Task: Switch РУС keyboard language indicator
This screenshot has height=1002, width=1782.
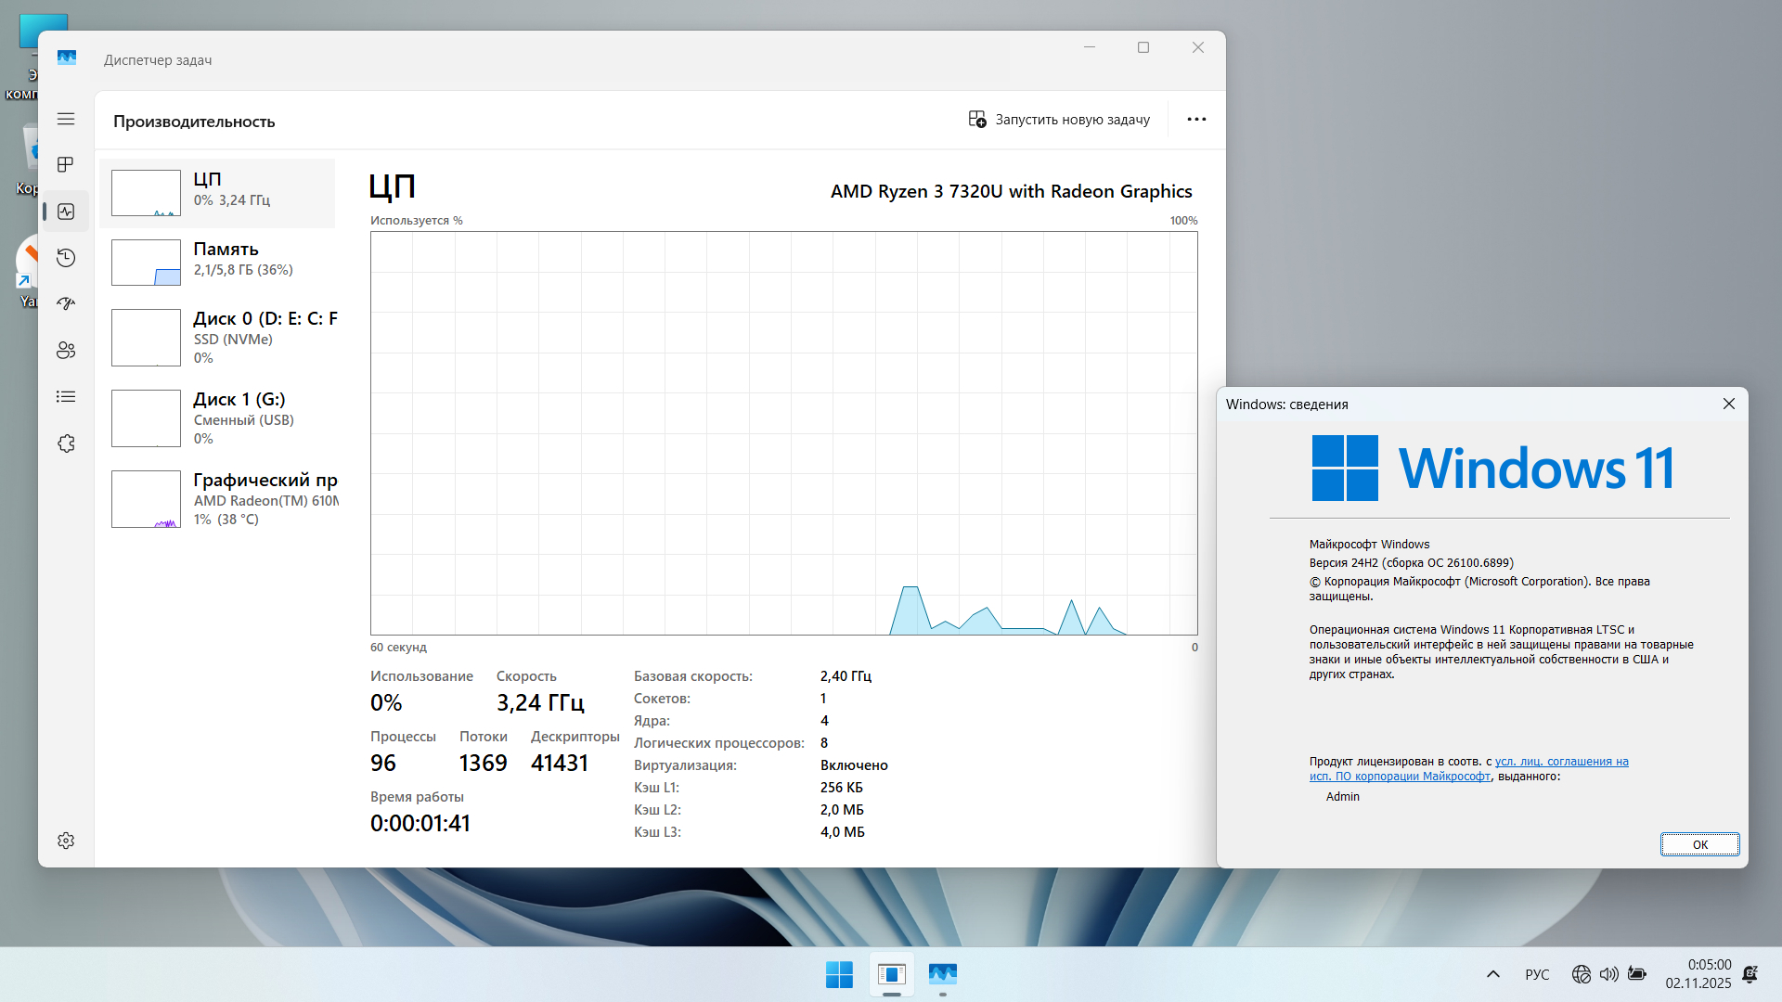Action: [x=1537, y=974]
